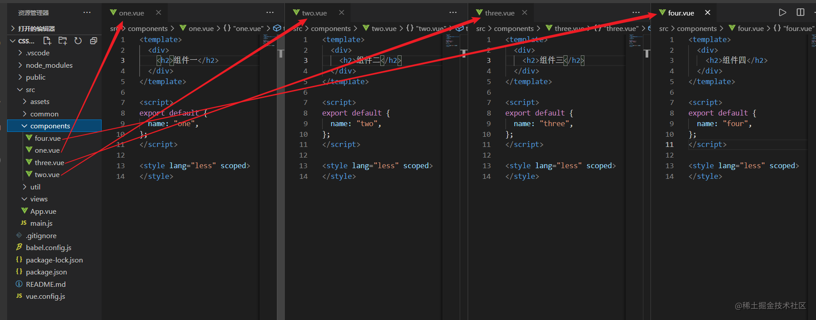Expand the open editors section
Image resolution: width=816 pixels, height=320 pixels.
[x=36, y=28]
